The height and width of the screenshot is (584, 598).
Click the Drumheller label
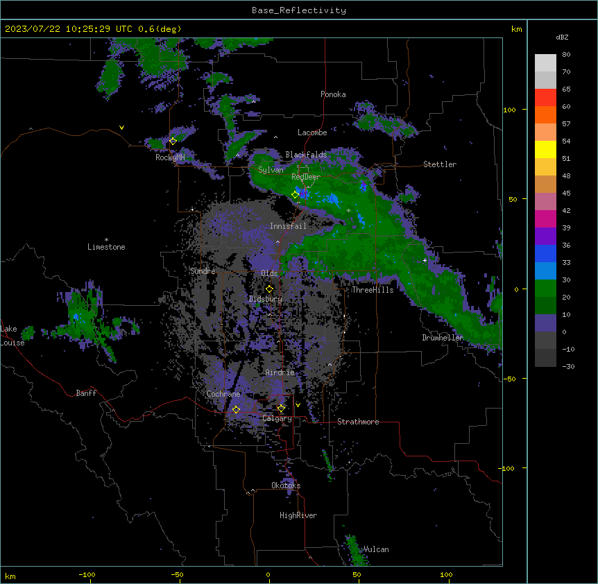(443, 338)
